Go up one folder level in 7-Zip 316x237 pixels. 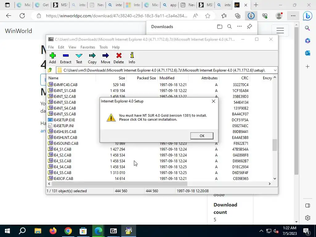[x=50, y=70]
